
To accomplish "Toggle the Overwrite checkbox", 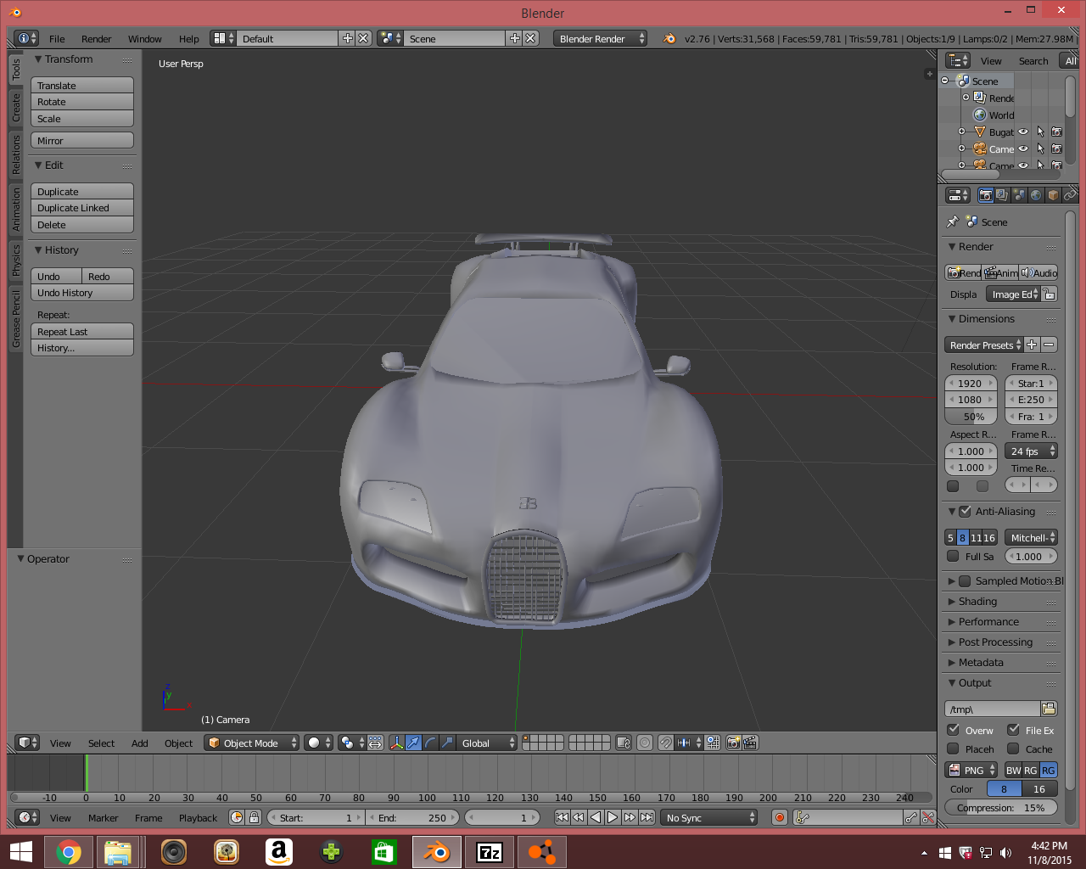I will coord(954,730).
